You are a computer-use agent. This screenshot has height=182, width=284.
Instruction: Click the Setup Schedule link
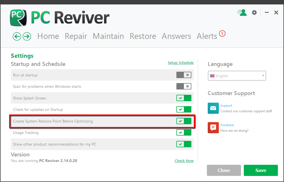[x=181, y=63]
